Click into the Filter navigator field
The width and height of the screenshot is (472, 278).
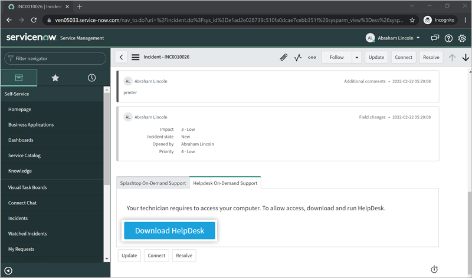[x=56, y=58]
